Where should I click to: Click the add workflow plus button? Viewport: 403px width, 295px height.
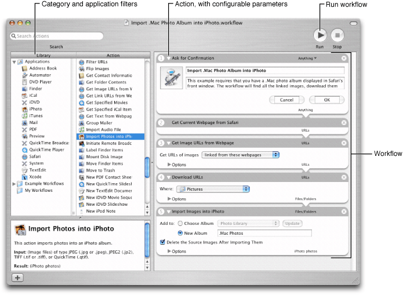pyautogui.click(x=17, y=278)
